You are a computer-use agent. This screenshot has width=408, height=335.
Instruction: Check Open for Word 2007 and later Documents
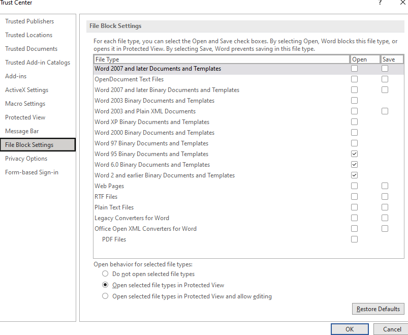click(354, 69)
